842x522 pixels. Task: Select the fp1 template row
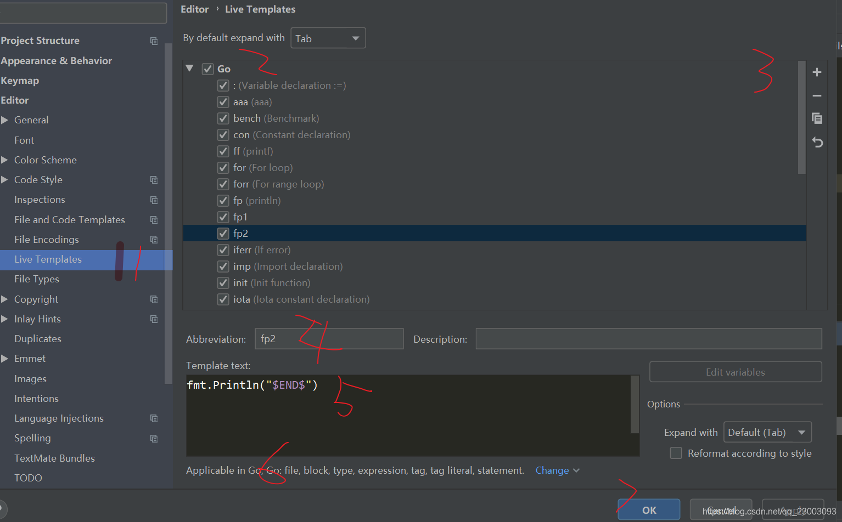[x=495, y=217]
